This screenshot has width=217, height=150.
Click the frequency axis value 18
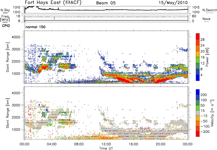(18, 16)
